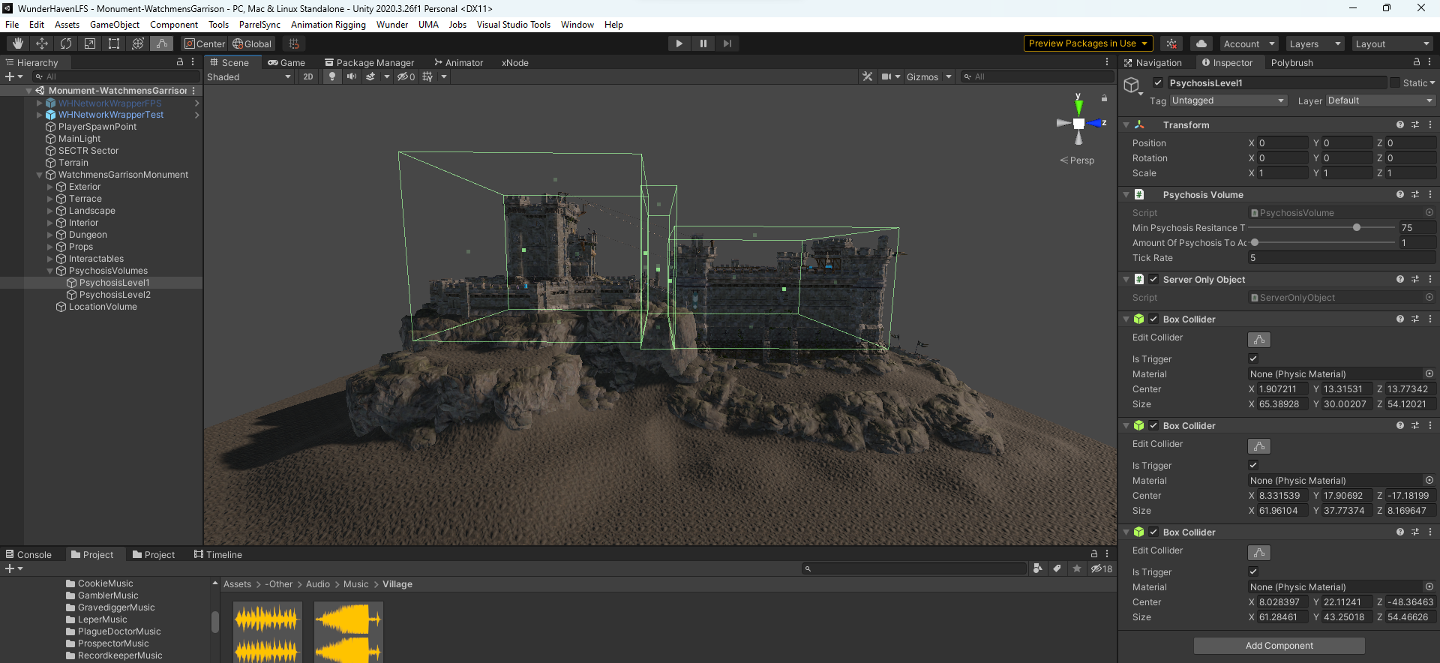
Task: Disable the Server Only Object component checkbox
Action: coord(1153,280)
